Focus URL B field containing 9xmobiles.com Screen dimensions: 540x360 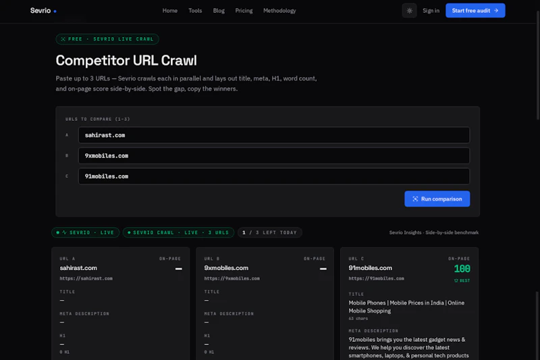click(x=274, y=156)
